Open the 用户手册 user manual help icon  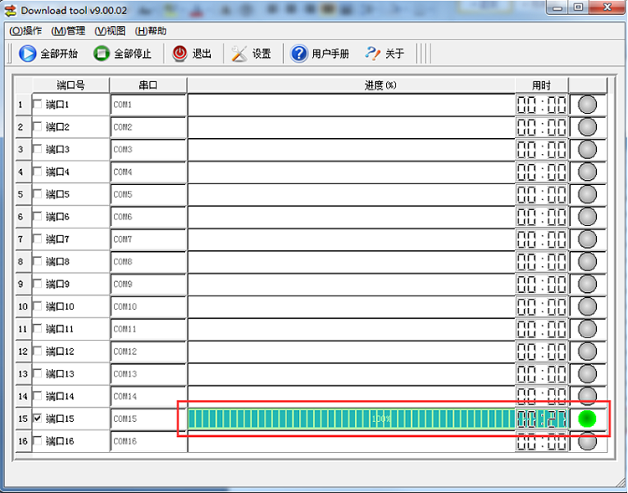299,54
